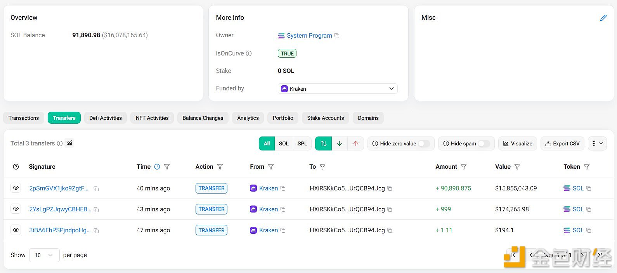Viewport: 617px width, 273px height.
Task: Click the eye icon for the 999 SOL transfer
Action: 16,209
